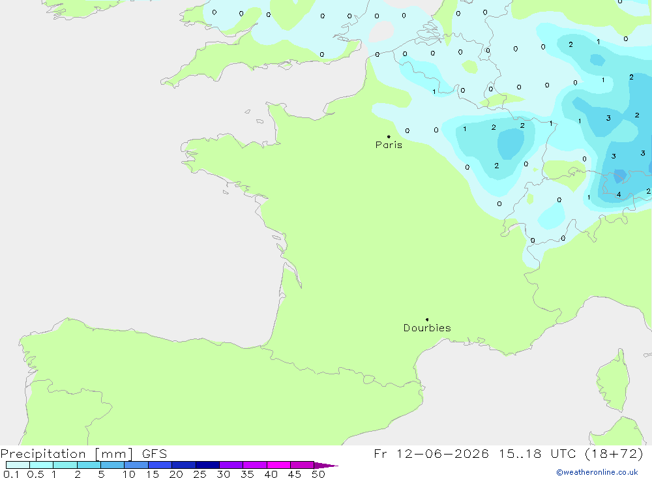
Task: Click the (18+72) forecast run label
Action: tap(614, 454)
